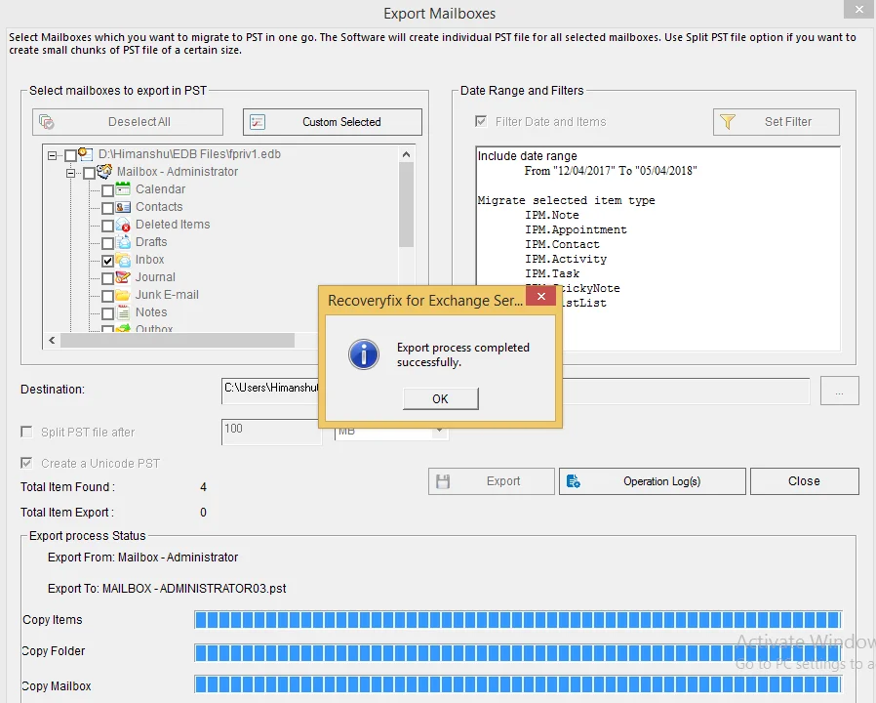876x703 pixels.
Task: Click the Copy Items progress bar
Action: [x=518, y=620]
